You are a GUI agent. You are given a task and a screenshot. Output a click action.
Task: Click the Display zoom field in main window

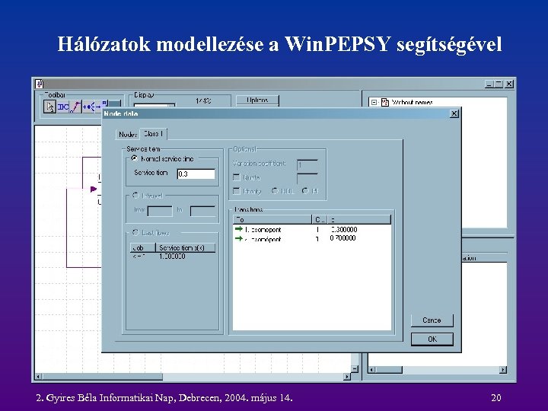pyautogui.click(x=154, y=105)
